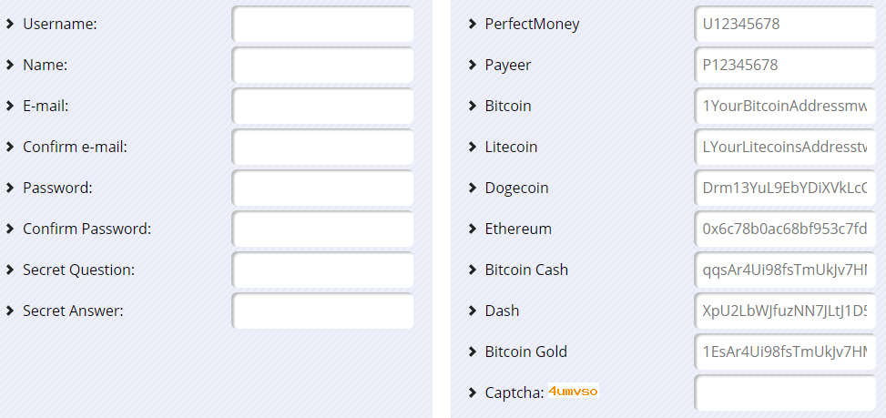Screen dimensions: 886x418
Task: Click the arrow icon next to Captcha
Action: click(x=473, y=393)
